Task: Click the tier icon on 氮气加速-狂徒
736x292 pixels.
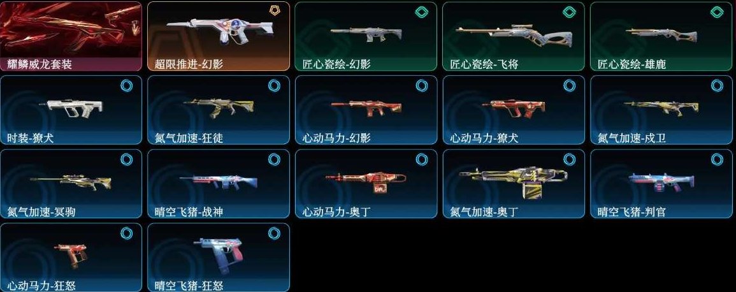Action: pos(274,85)
